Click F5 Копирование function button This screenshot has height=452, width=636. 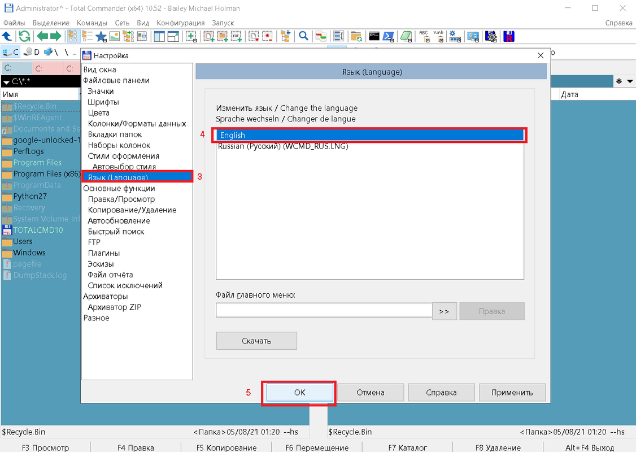(226, 447)
